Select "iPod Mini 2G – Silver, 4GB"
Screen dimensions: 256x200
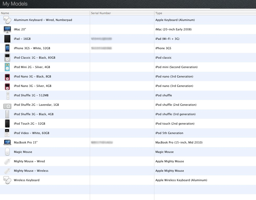coord(32,67)
